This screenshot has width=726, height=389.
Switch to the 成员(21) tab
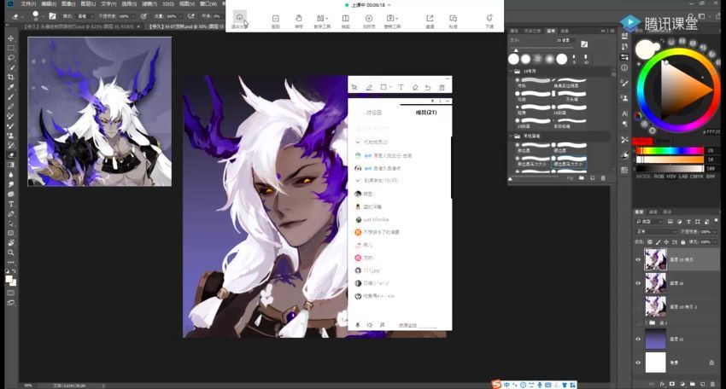pyautogui.click(x=426, y=113)
